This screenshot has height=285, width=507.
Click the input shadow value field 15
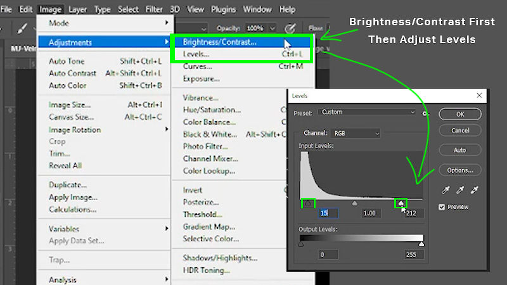[x=328, y=213]
